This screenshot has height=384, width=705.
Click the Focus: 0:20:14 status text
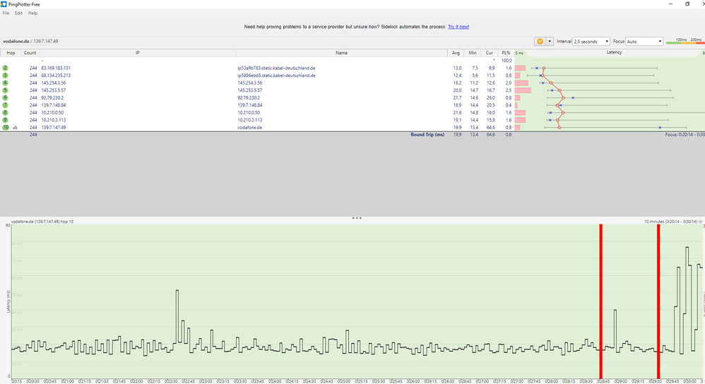click(x=685, y=135)
